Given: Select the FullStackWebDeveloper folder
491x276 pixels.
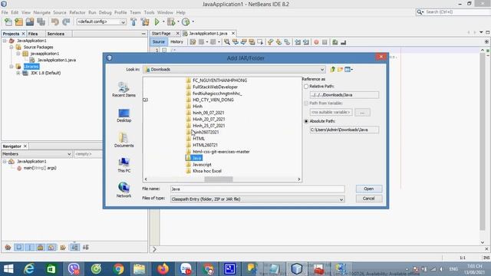Looking at the screenshot, I should click(x=215, y=87).
